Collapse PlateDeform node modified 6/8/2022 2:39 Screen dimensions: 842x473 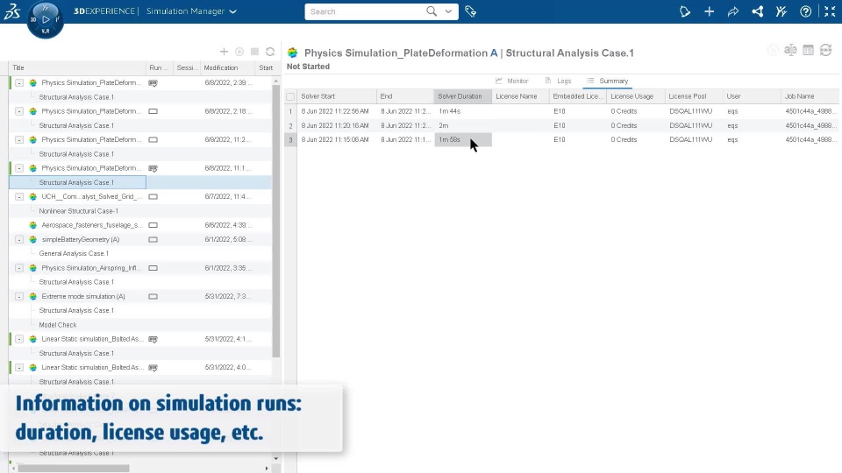[x=19, y=83]
